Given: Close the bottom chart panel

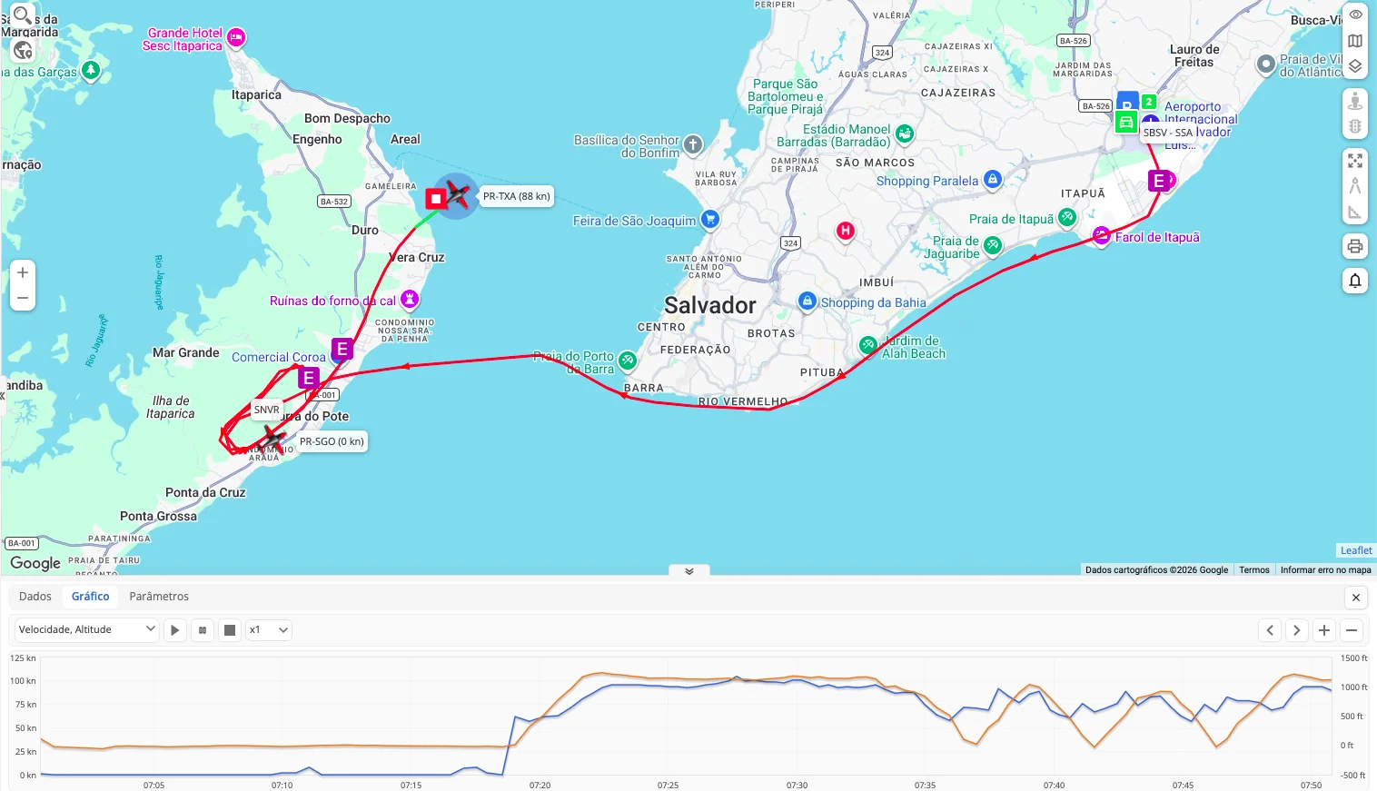Looking at the screenshot, I should 1356,598.
